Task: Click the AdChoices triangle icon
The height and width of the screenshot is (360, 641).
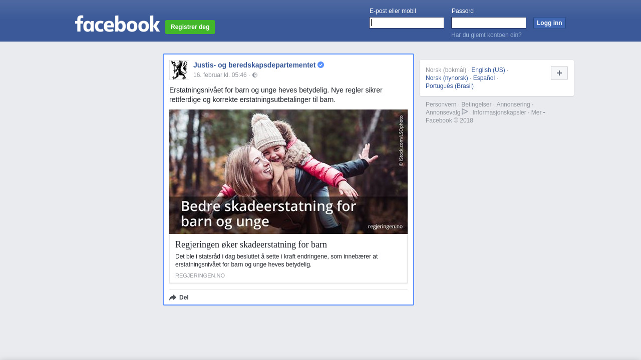Action: pos(465,112)
